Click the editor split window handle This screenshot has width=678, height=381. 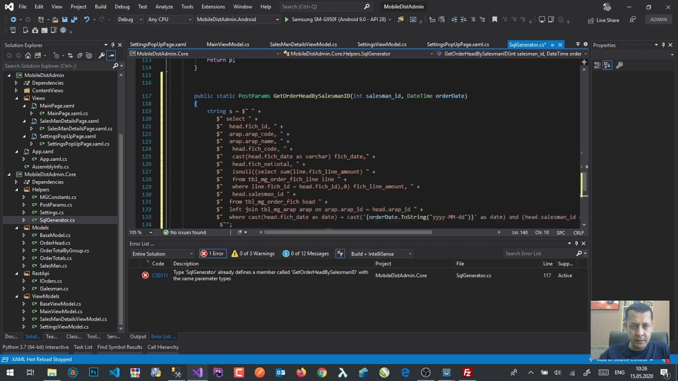[x=584, y=61]
